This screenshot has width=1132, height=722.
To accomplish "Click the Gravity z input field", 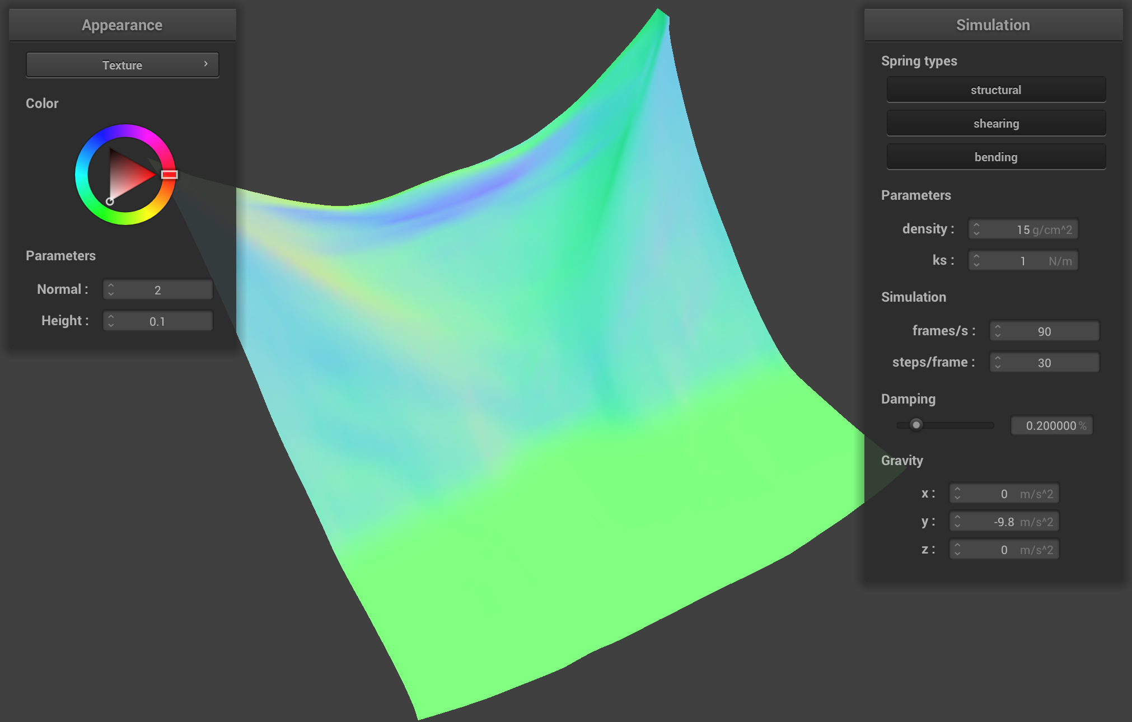I will 1004,549.
